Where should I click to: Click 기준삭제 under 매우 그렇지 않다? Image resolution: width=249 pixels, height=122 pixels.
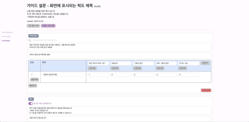pyautogui.click(x=160, y=68)
